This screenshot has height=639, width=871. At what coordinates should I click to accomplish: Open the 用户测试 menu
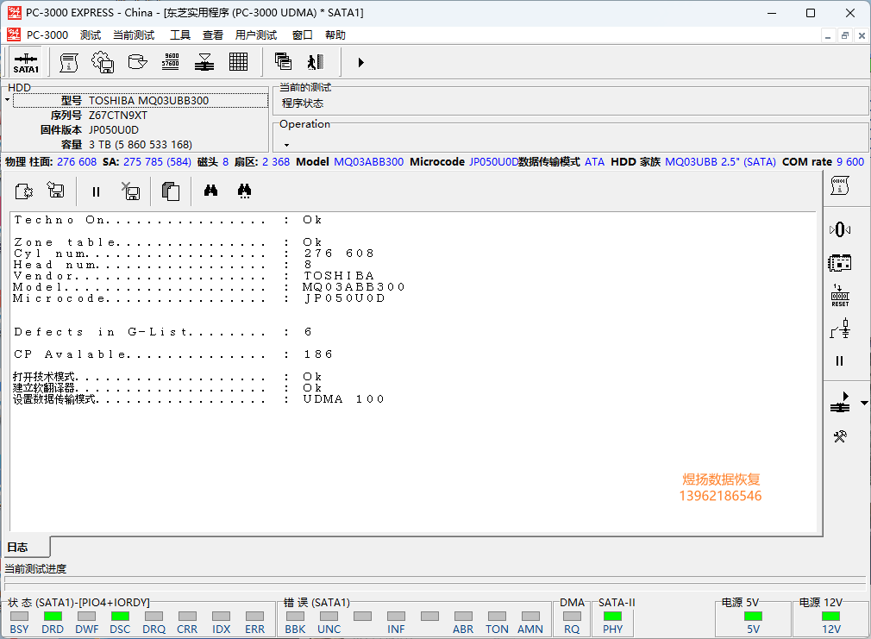pos(256,35)
